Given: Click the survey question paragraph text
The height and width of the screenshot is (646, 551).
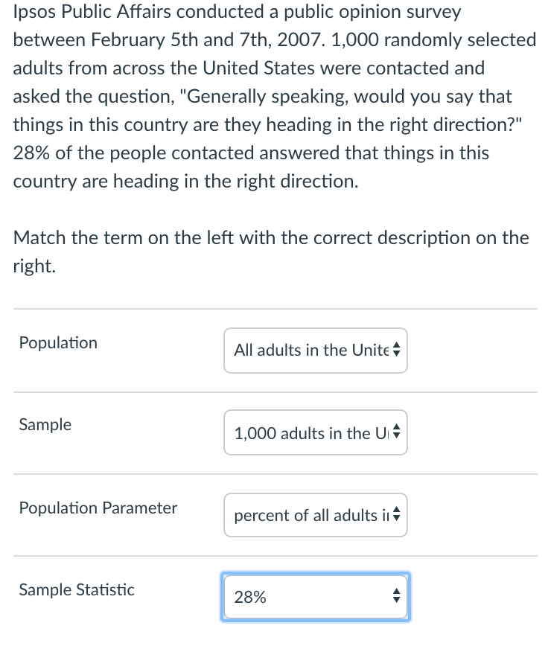Looking at the screenshot, I should 268,97.
